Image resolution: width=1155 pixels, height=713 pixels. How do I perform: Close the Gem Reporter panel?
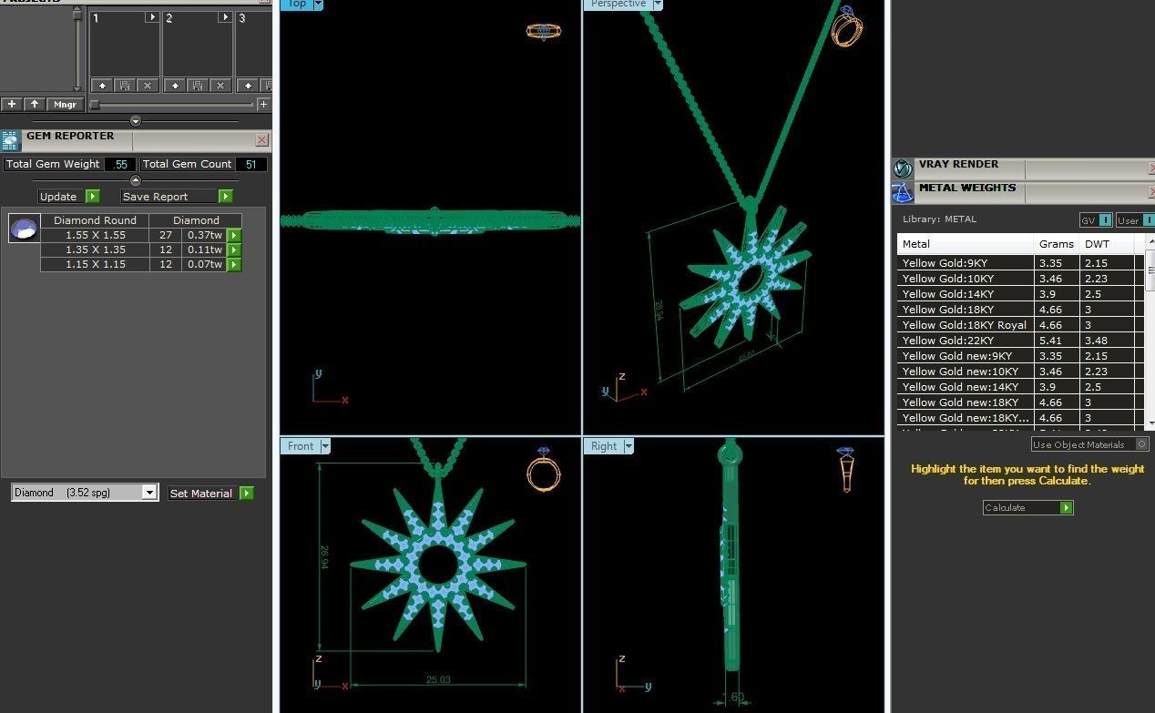tap(262, 140)
